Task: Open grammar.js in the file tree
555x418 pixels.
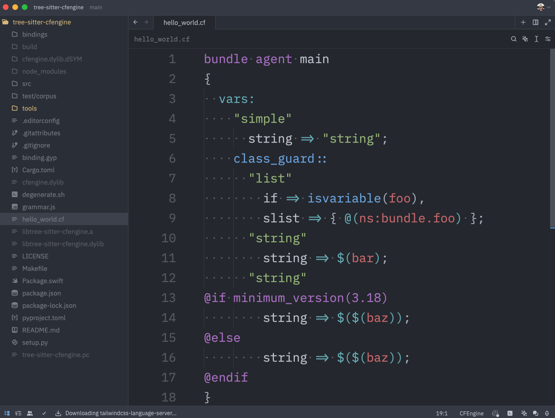Action: tap(38, 207)
